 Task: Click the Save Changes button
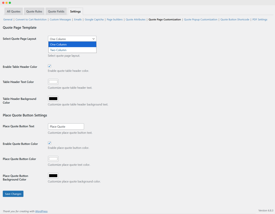(13, 194)
